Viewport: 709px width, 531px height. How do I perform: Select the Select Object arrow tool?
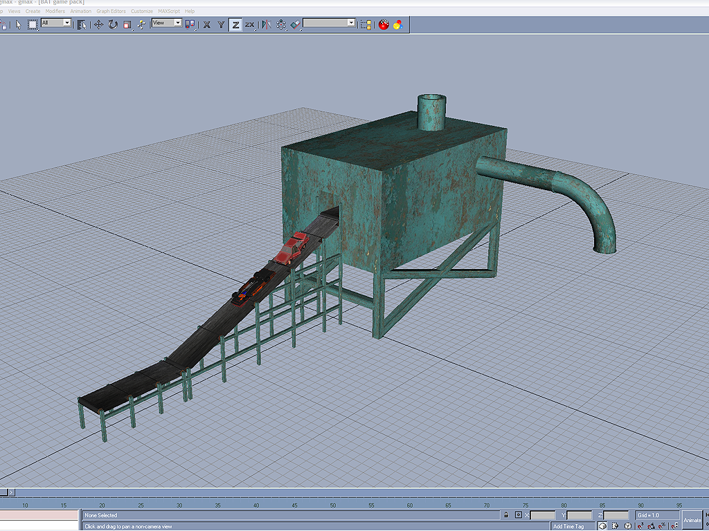click(18, 24)
